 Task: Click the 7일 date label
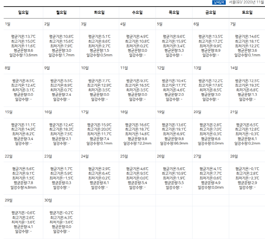pyautogui.click(x=233, y=24)
